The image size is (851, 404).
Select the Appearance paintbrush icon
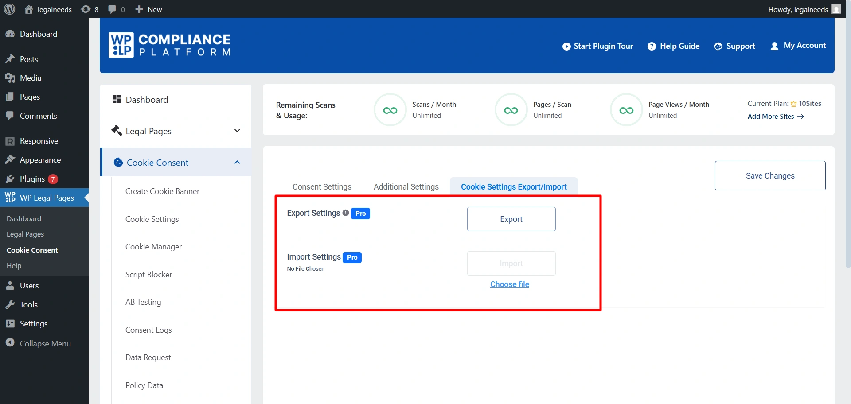coord(11,159)
